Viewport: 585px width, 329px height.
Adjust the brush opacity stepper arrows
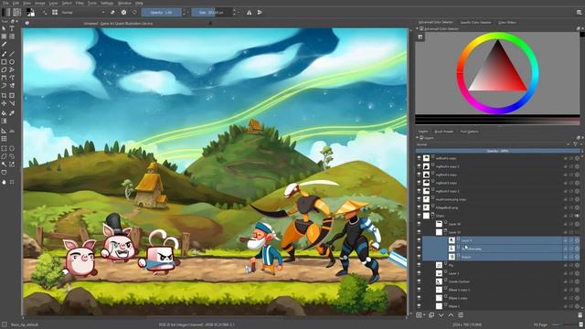pyautogui.click(x=184, y=12)
